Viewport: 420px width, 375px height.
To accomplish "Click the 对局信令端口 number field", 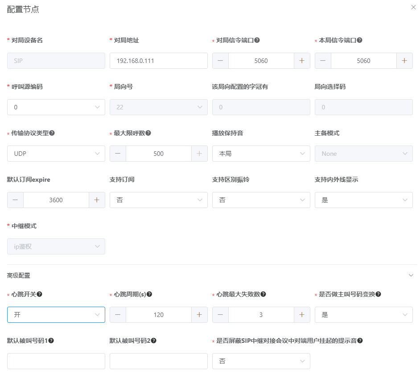I will 261,61.
